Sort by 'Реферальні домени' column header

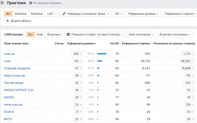click(82, 43)
